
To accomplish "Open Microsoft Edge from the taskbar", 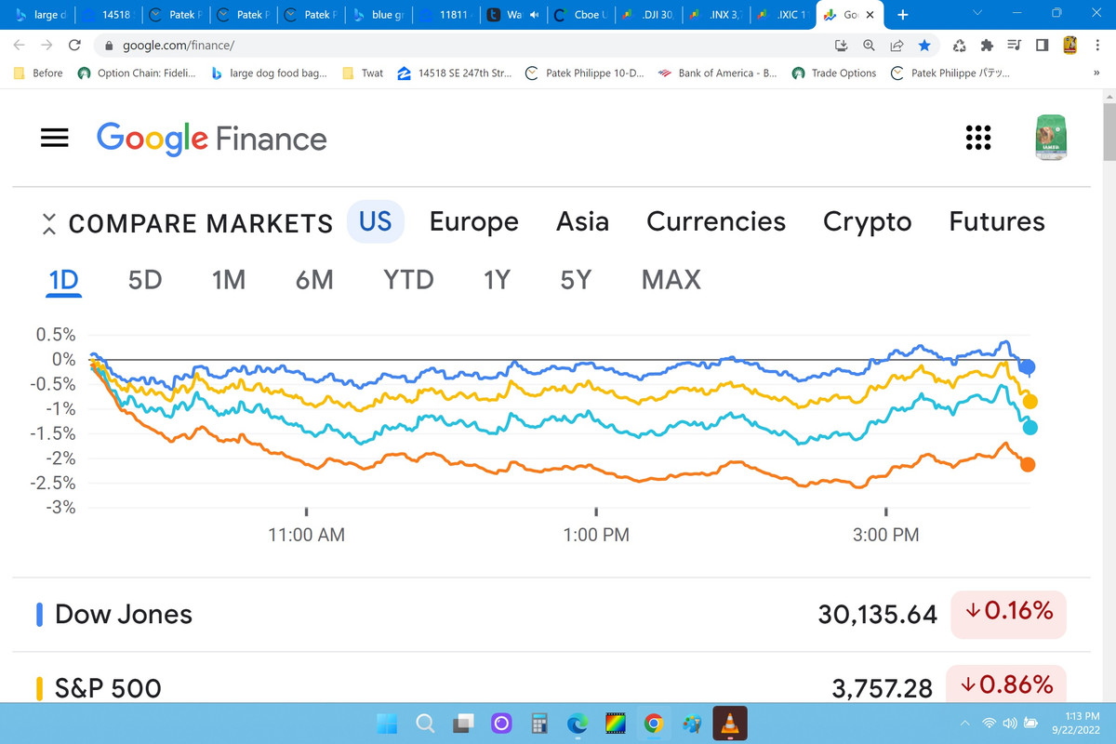I will tap(578, 723).
